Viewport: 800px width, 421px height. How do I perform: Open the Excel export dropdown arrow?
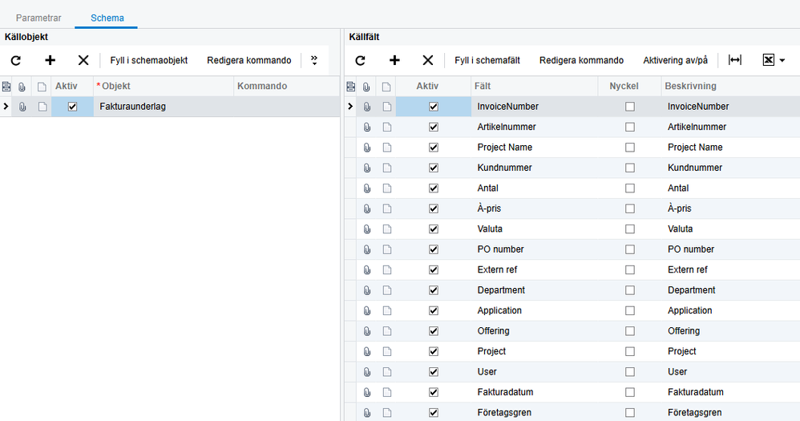click(x=782, y=60)
